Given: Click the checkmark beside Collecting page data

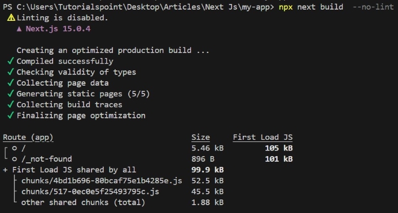Looking at the screenshot, I should 10,83.
